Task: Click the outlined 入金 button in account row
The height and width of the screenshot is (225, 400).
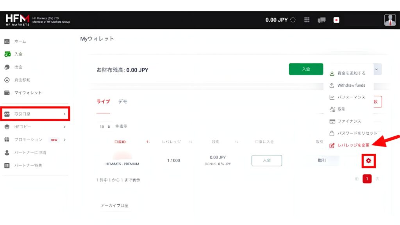Action: (x=266, y=161)
